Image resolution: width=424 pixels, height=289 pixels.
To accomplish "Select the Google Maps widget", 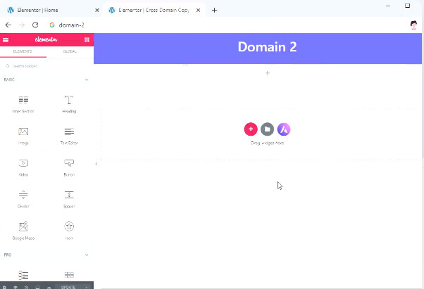I will pos(23,231).
